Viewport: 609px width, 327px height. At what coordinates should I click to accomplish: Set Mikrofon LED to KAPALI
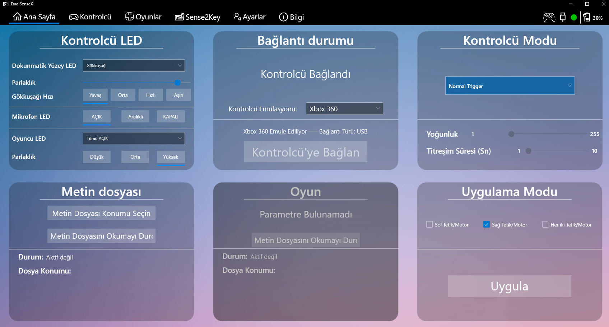(171, 117)
